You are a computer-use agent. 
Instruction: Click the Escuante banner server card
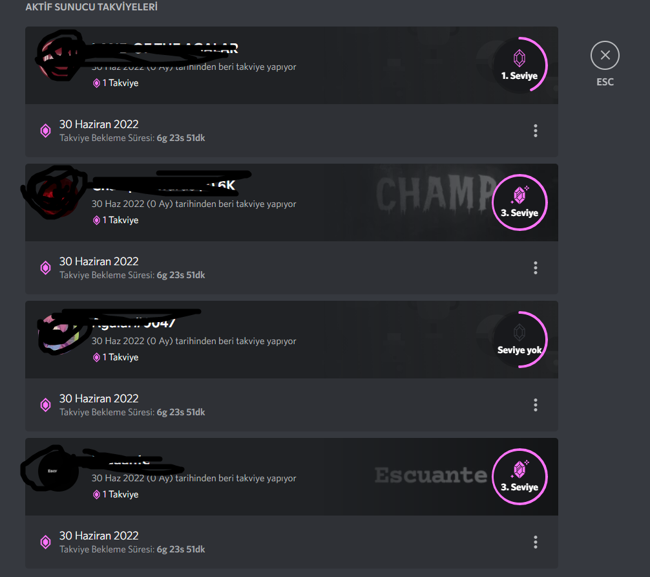click(291, 477)
